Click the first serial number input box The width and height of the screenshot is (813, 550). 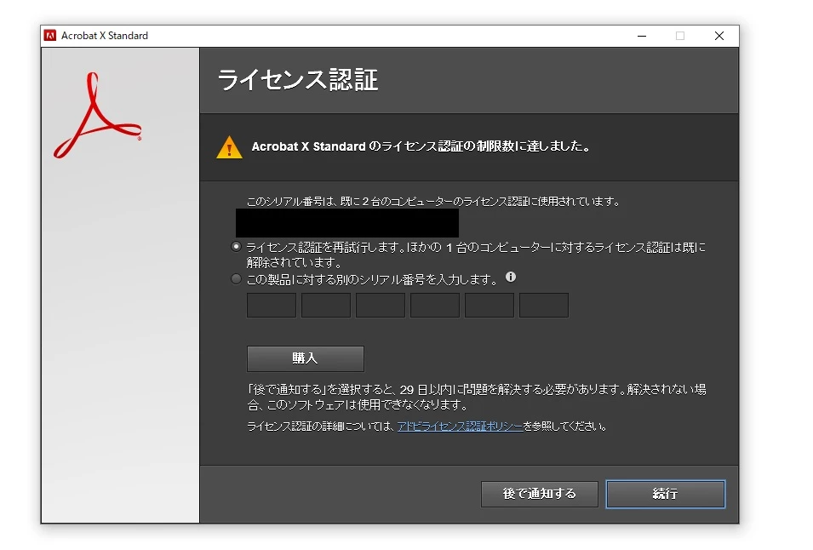(x=272, y=305)
